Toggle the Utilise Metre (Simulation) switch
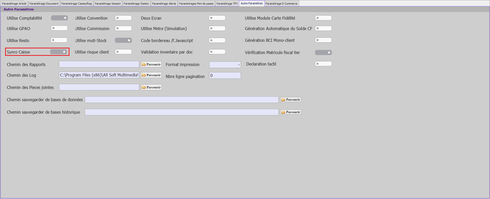The width and height of the screenshot is (490, 199). click(x=217, y=28)
